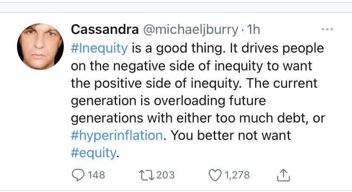Follow the #Inequity hashtag link
The height and width of the screenshot is (192, 352).
click(x=99, y=48)
